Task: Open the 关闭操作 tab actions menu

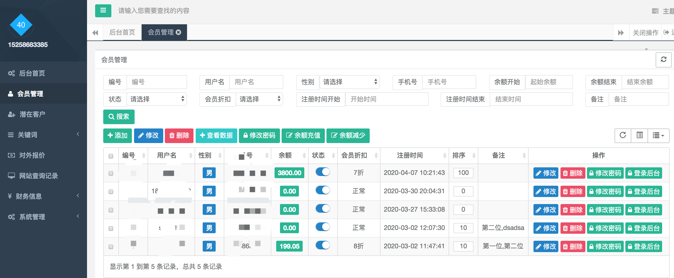Action: click(645, 33)
